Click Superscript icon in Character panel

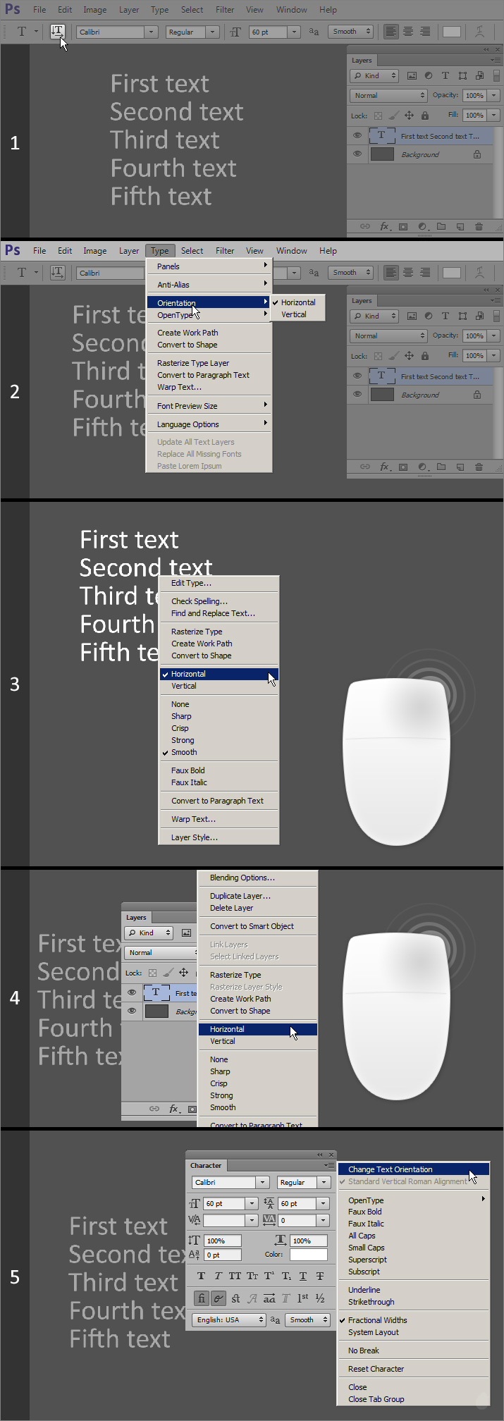tap(269, 1276)
